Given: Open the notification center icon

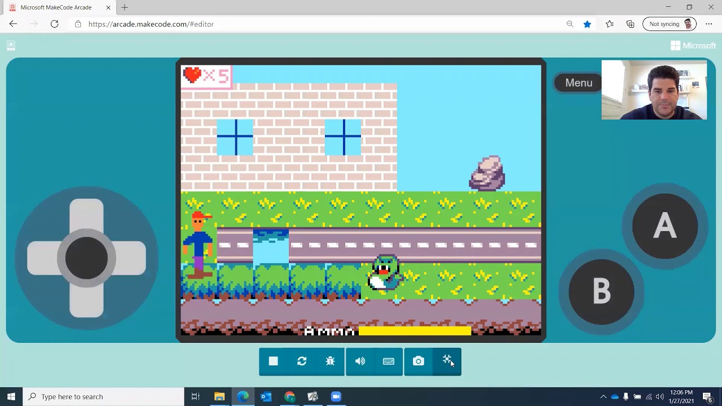Looking at the screenshot, I should [707, 396].
